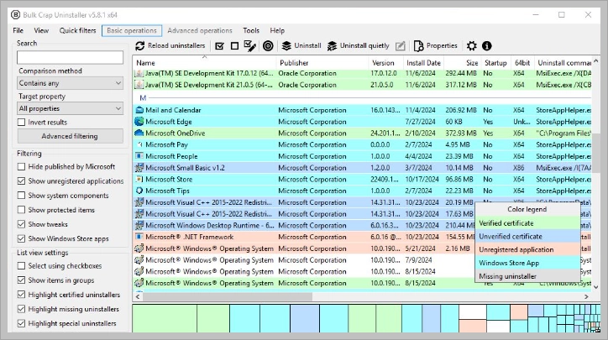Screen dimensions: 608x340
Task: Click the Microsoft Tips row icon
Action: coord(139,191)
